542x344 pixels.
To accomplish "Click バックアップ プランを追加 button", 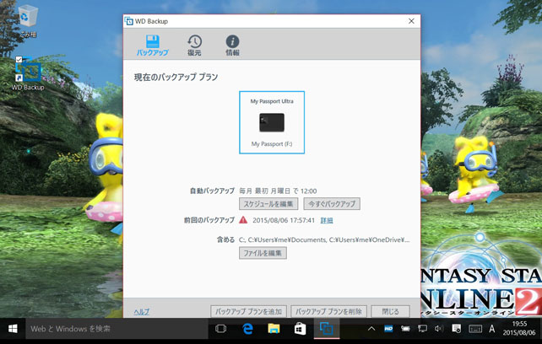I will point(248,311).
